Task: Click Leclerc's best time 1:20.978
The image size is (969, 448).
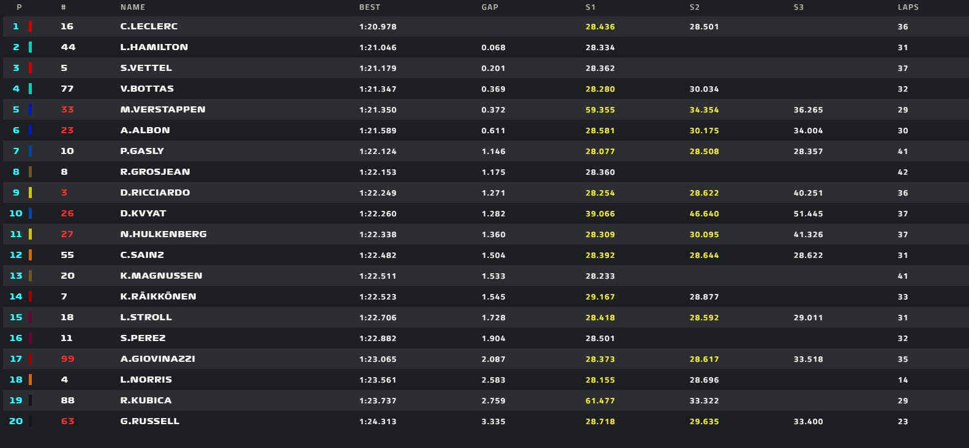Action: [378, 27]
